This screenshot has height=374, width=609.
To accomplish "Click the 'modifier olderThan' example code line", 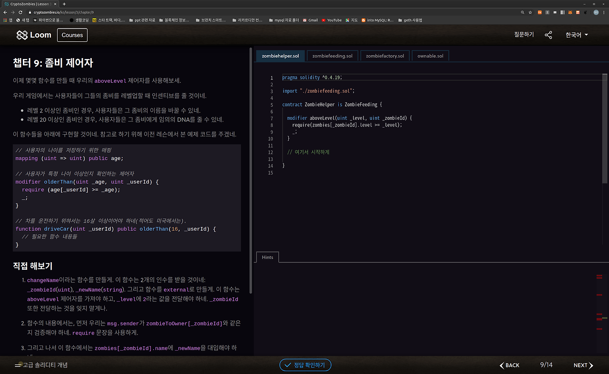I will click(87, 182).
